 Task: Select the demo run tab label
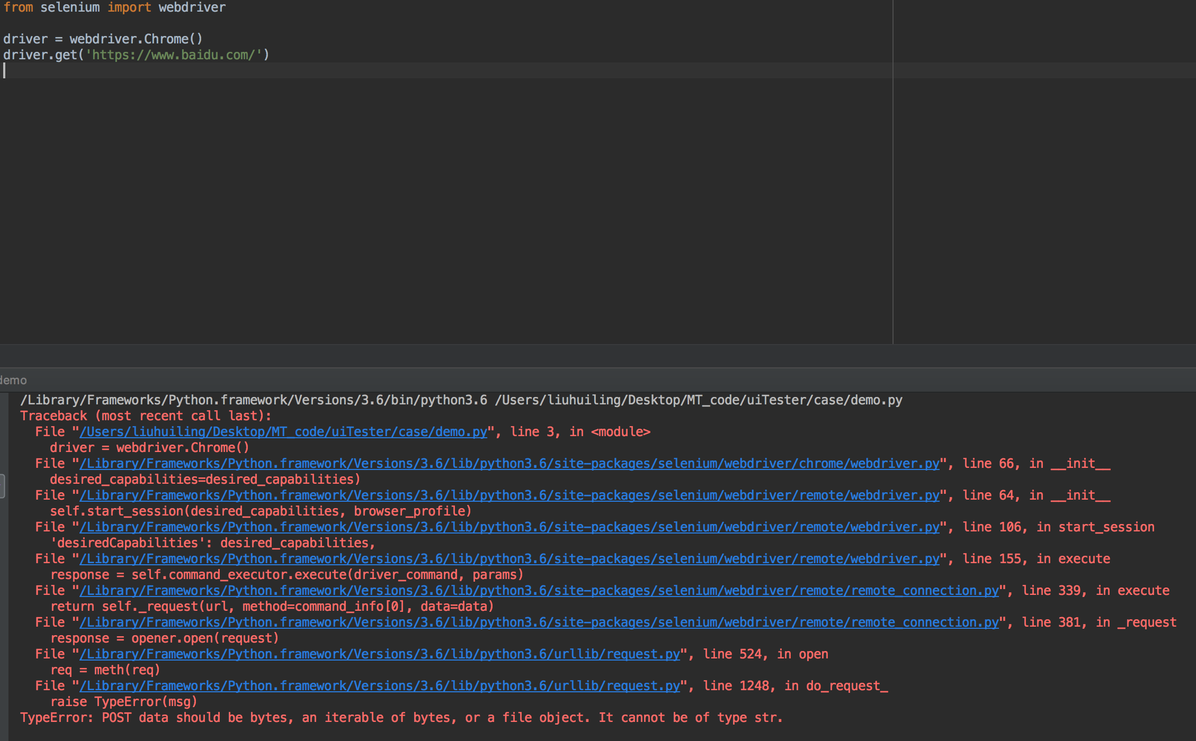pos(13,380)
